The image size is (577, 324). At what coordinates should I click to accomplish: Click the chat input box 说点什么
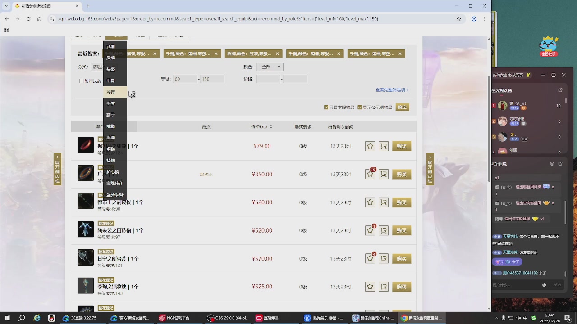516,285
